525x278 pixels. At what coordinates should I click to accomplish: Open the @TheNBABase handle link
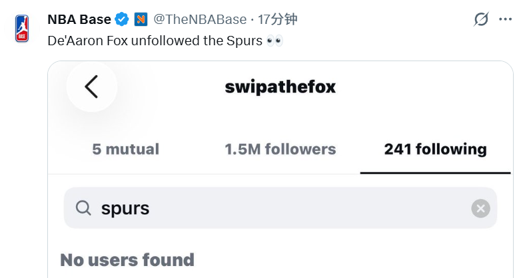point(200,19)
